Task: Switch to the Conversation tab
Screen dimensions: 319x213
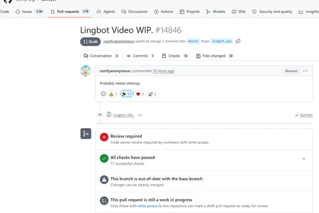Action: tap(102, 55)
